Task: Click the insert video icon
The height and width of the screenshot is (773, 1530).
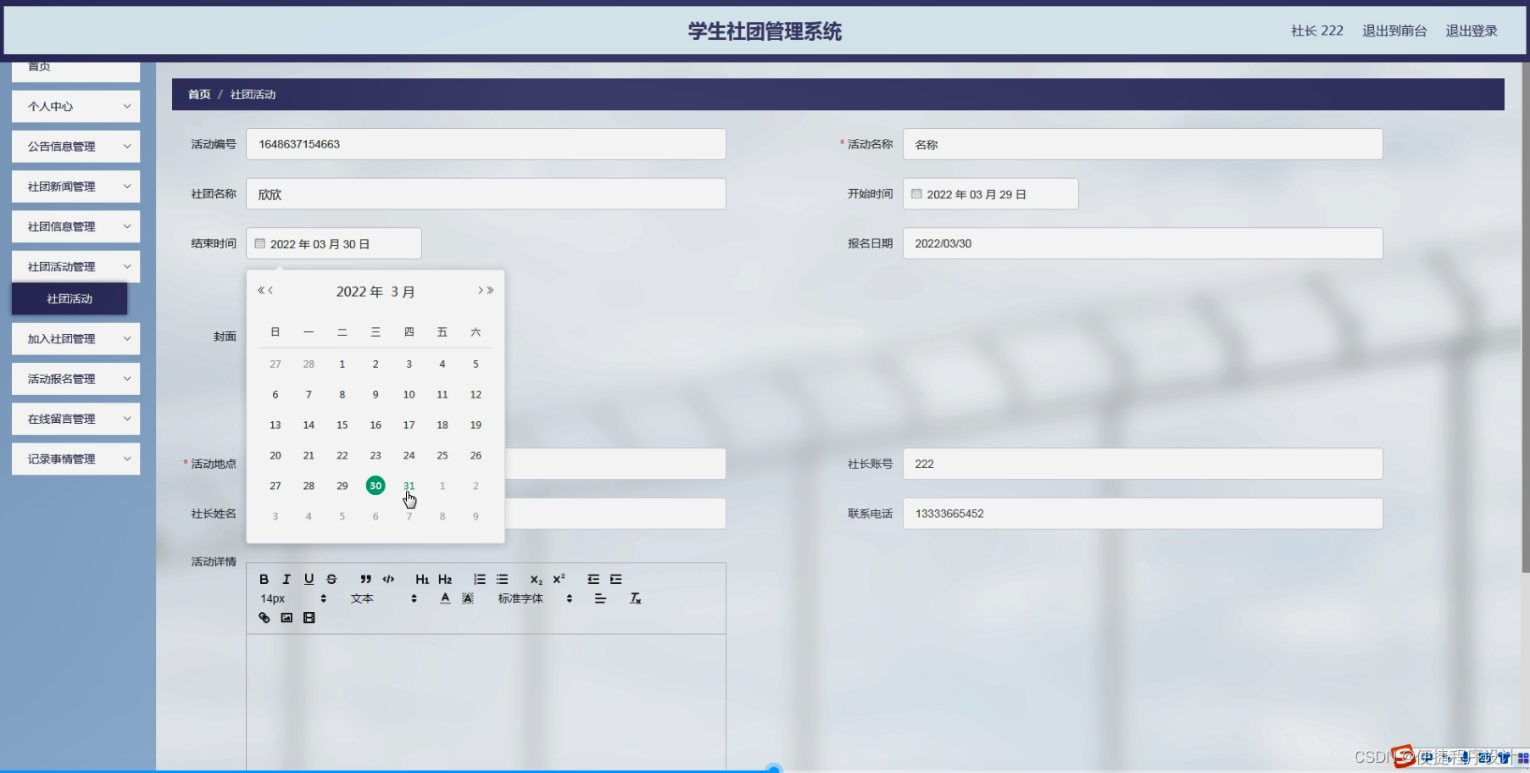Action: [309, 618]
